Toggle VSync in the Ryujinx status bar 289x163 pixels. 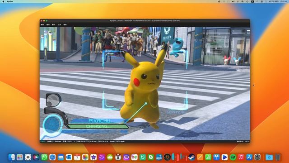click(42, 141)
